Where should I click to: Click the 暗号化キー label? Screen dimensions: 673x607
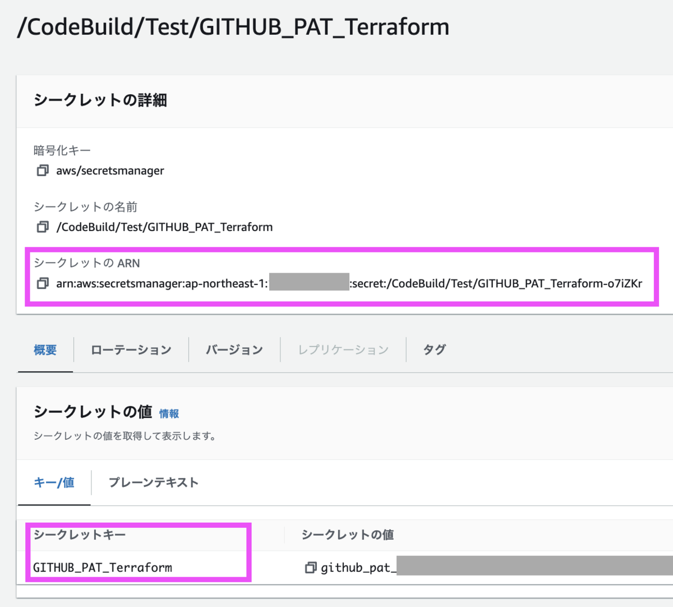(62, 150)
